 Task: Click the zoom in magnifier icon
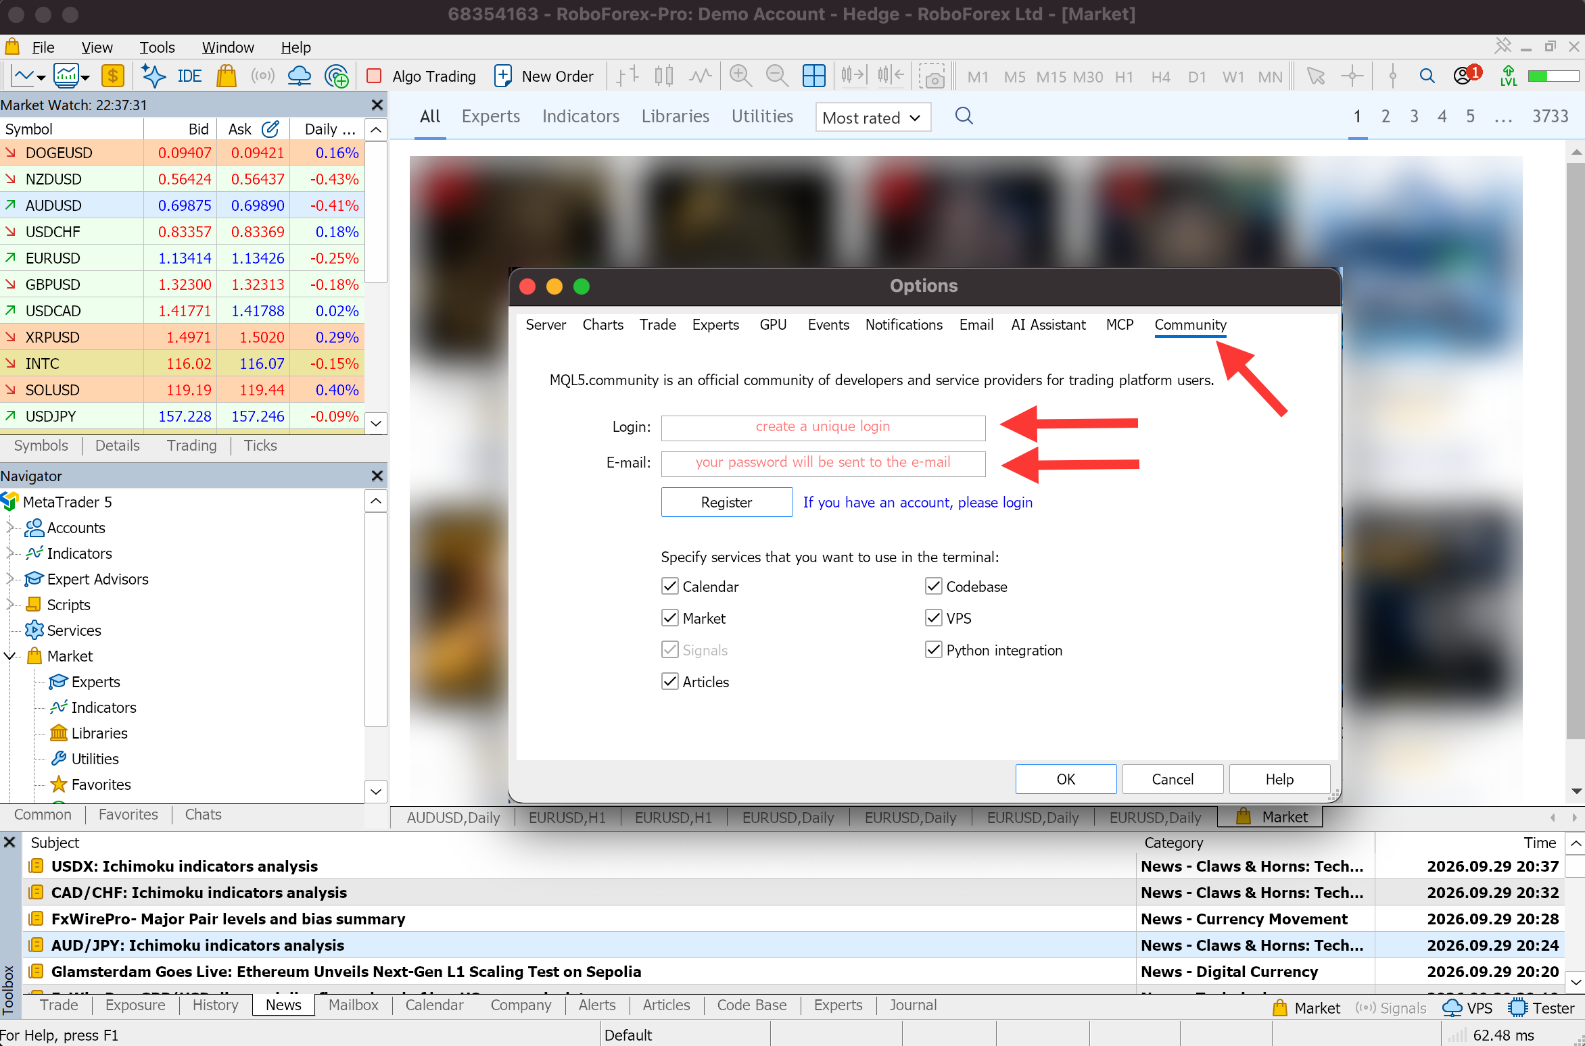coord(741,76)
